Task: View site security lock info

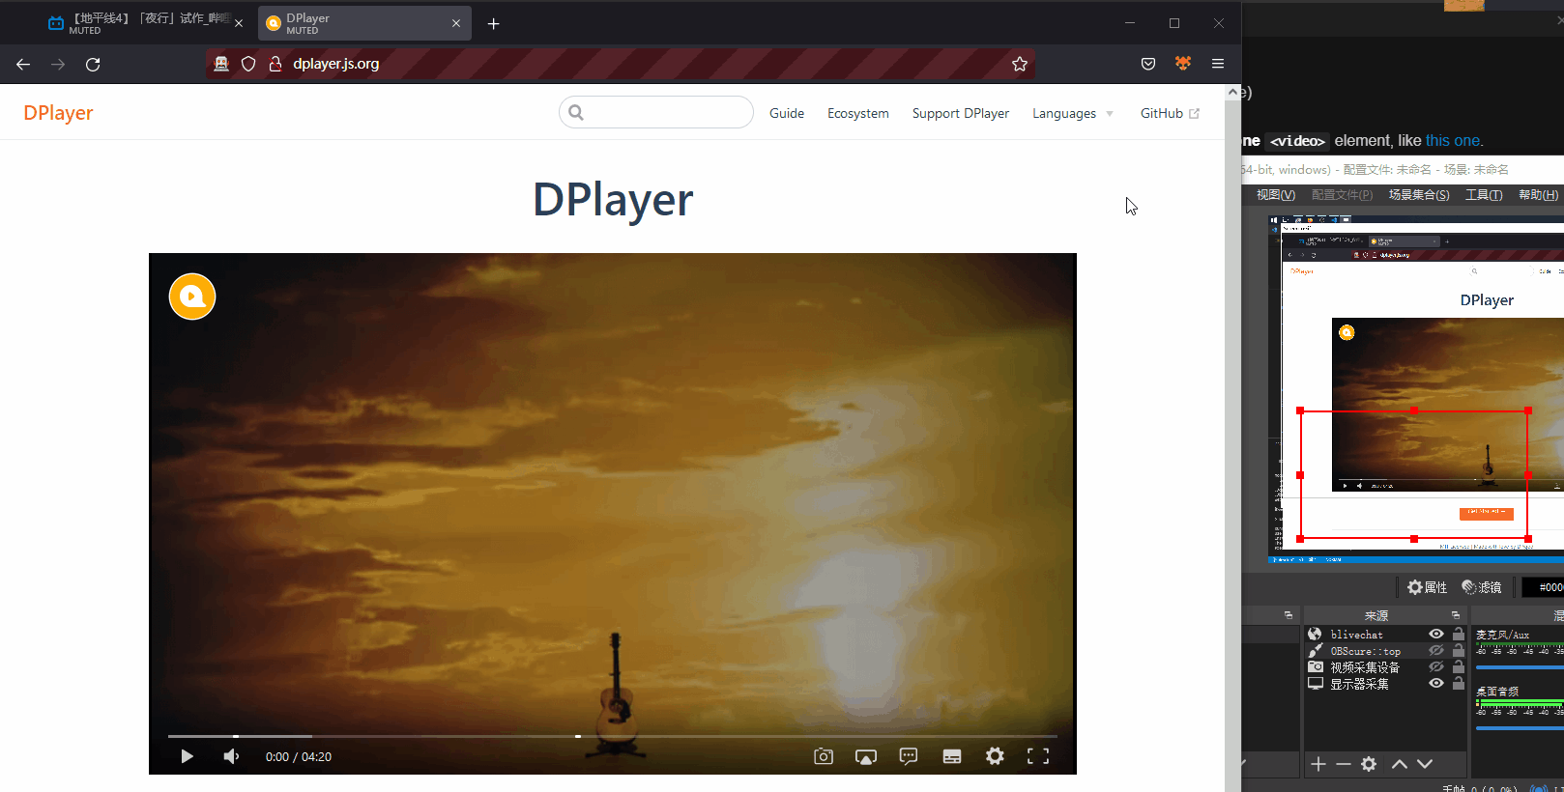Action: (275, 64)
